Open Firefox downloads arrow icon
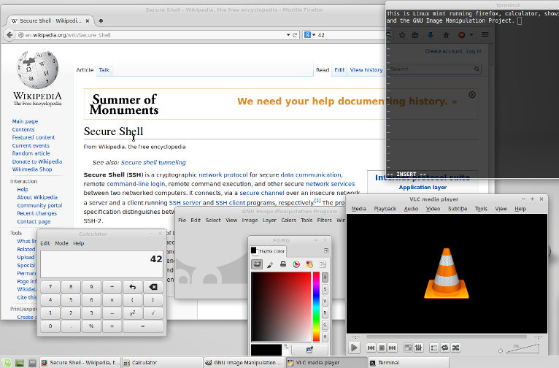This screenshot has width=559, height=368. click(x=431, y=35)
